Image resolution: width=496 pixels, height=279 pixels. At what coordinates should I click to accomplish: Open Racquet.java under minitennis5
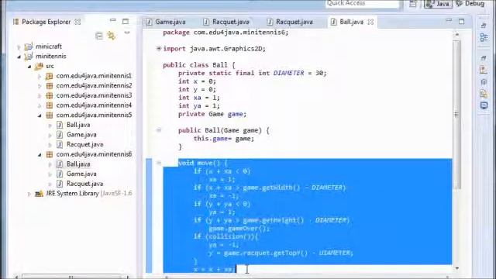coord(84,144)
